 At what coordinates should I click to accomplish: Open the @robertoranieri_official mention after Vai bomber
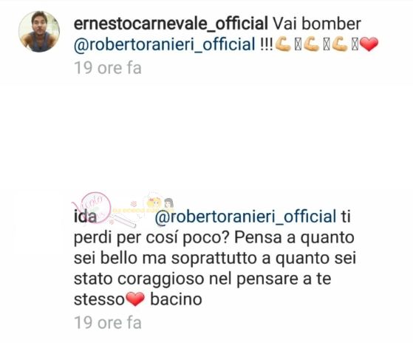[165, 44]
